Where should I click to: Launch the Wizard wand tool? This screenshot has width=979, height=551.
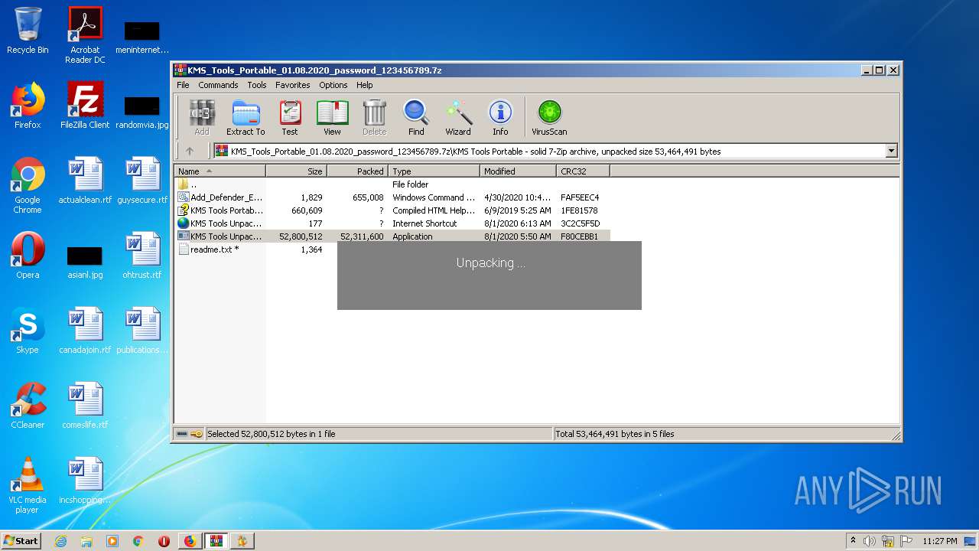[x=458, y=117]
